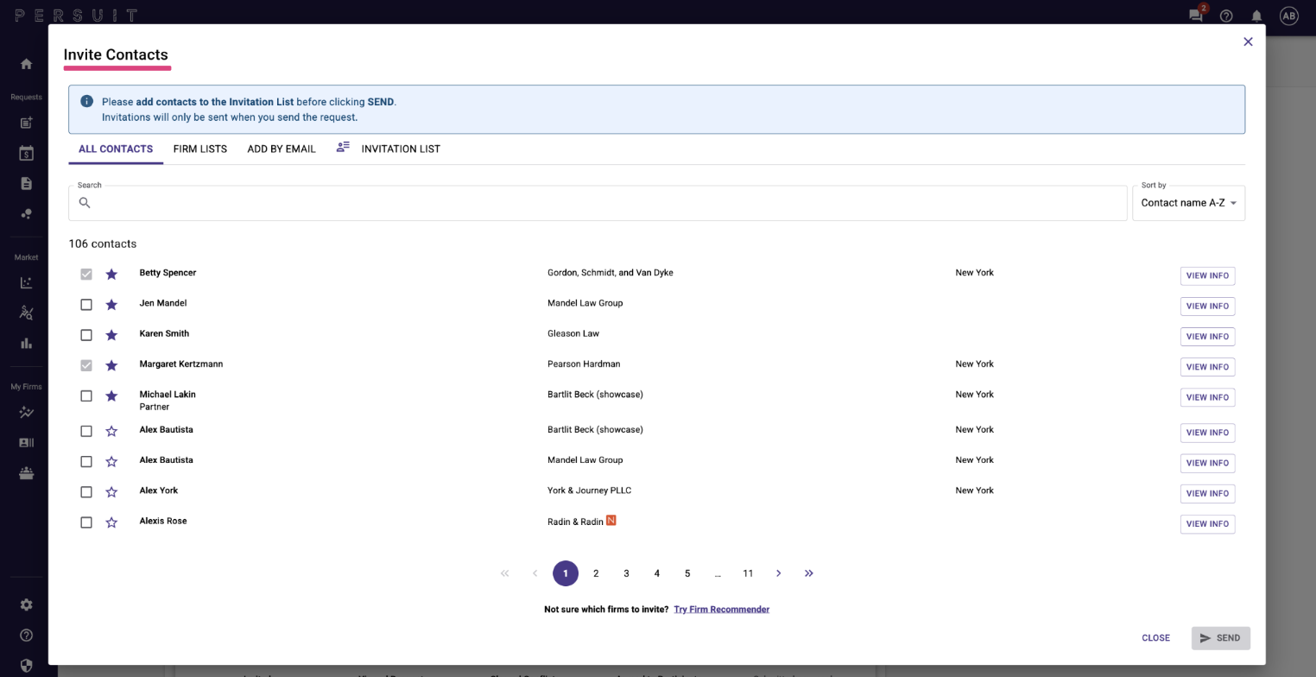Select Alex Bautista of Mandel Law Group checkbox
Image resolution: width=1316 pixels, height=677 pixels.
point(86,462)
